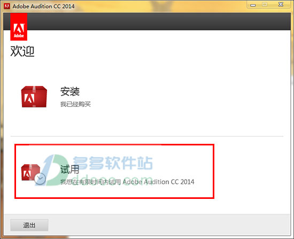Click the Adobe logo in header
Image resolution: width=294 pixels, height=239 pixels.
19,27
